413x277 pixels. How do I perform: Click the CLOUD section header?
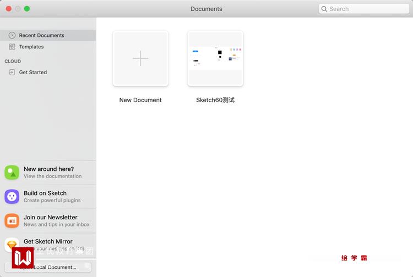13,61
